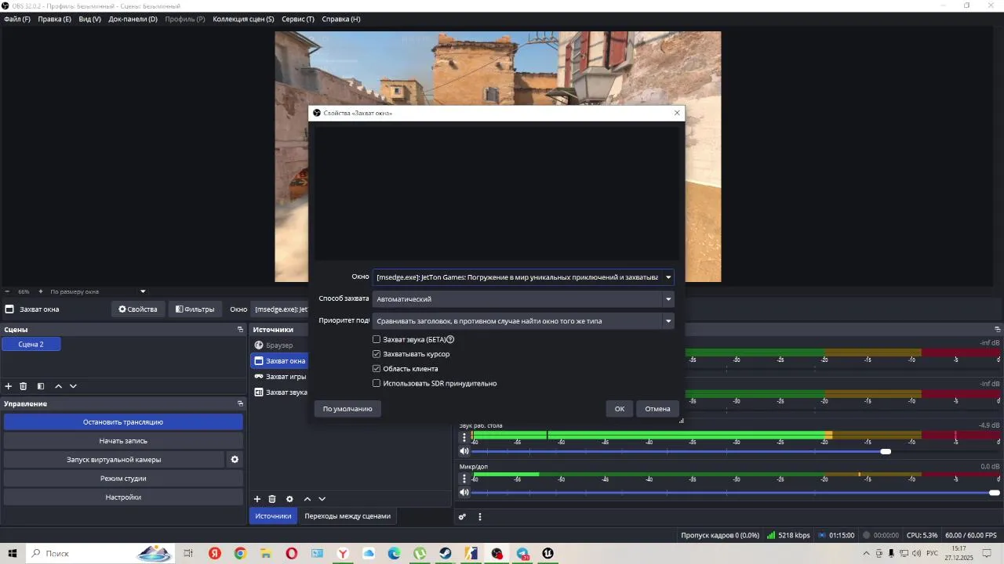Open Вид (V) menu

tap(90, 19)
